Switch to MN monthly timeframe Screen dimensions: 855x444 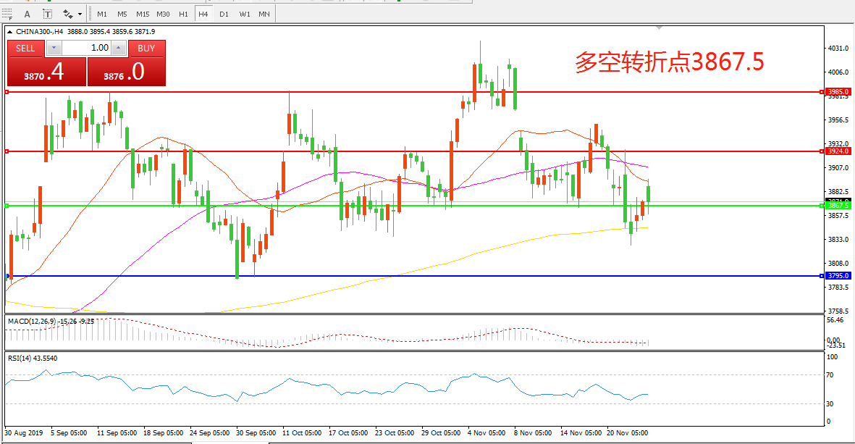point(264,14)
